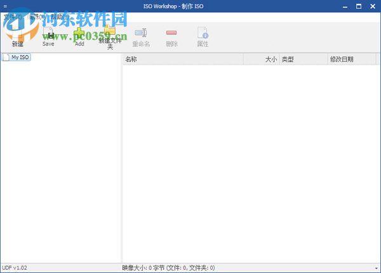Click the 重命名 (Rename) icon
This screenshot has height=273, width=381.
(141, 33)
